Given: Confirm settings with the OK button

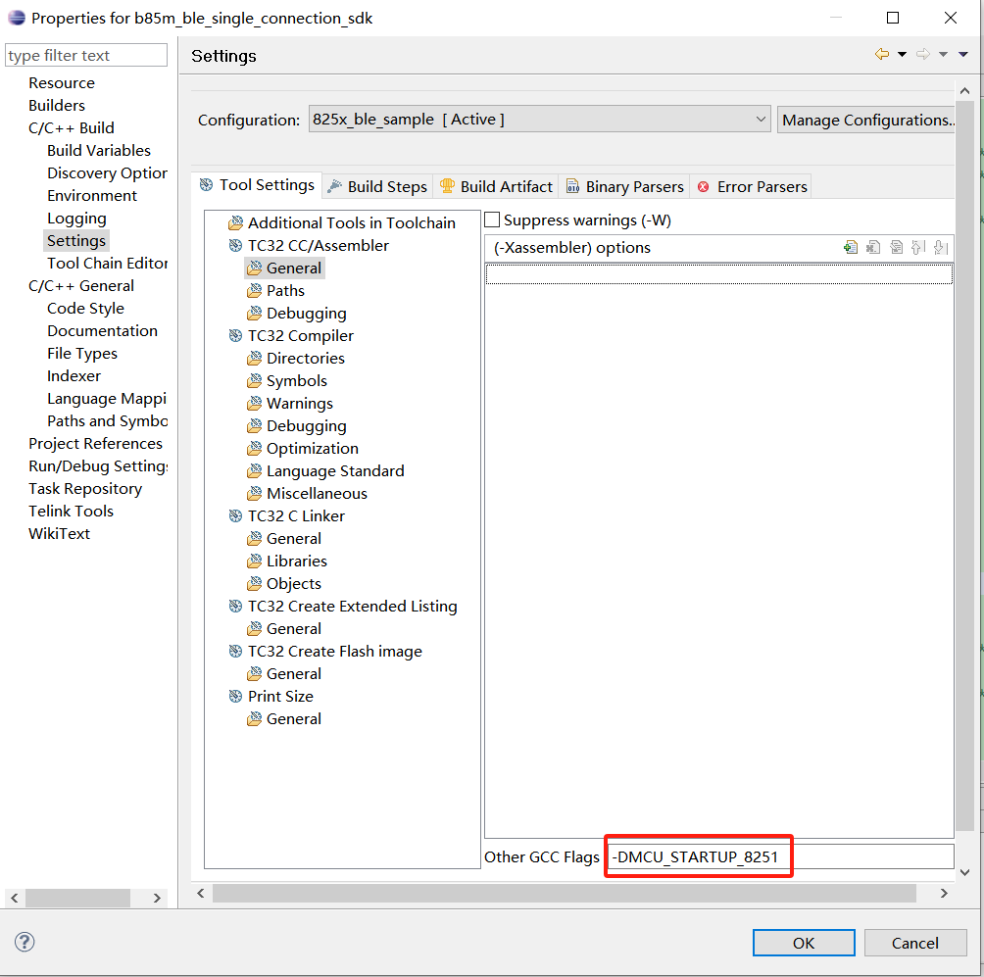Looking at the screenshot, I should [x=803, y=942].
